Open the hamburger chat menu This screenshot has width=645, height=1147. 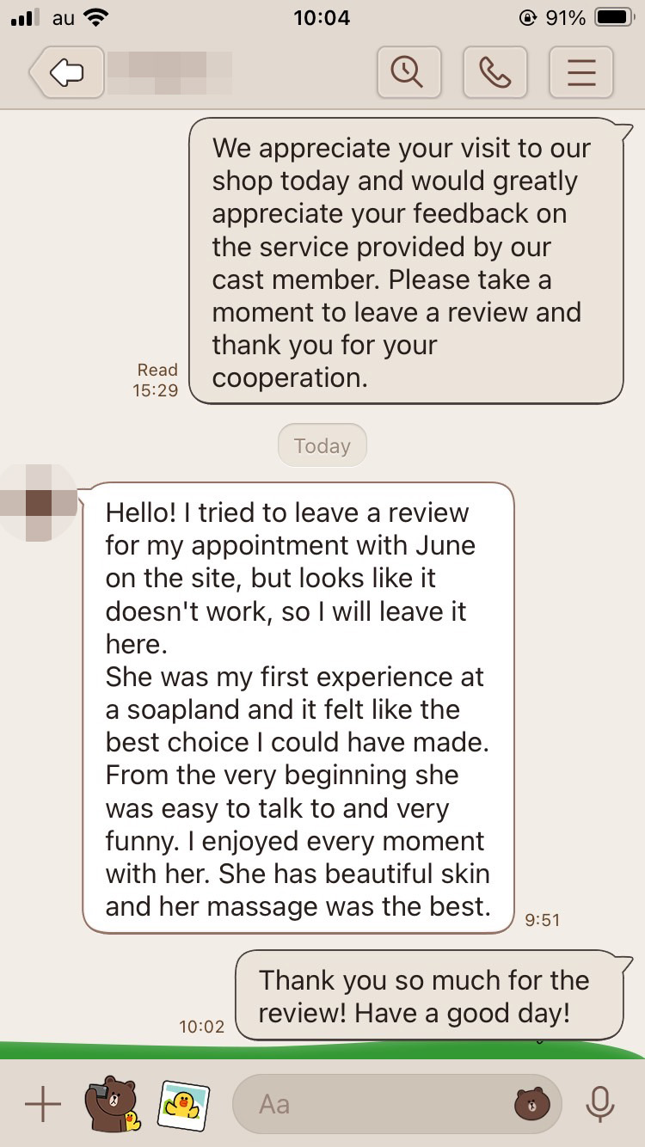pos(581,73)
